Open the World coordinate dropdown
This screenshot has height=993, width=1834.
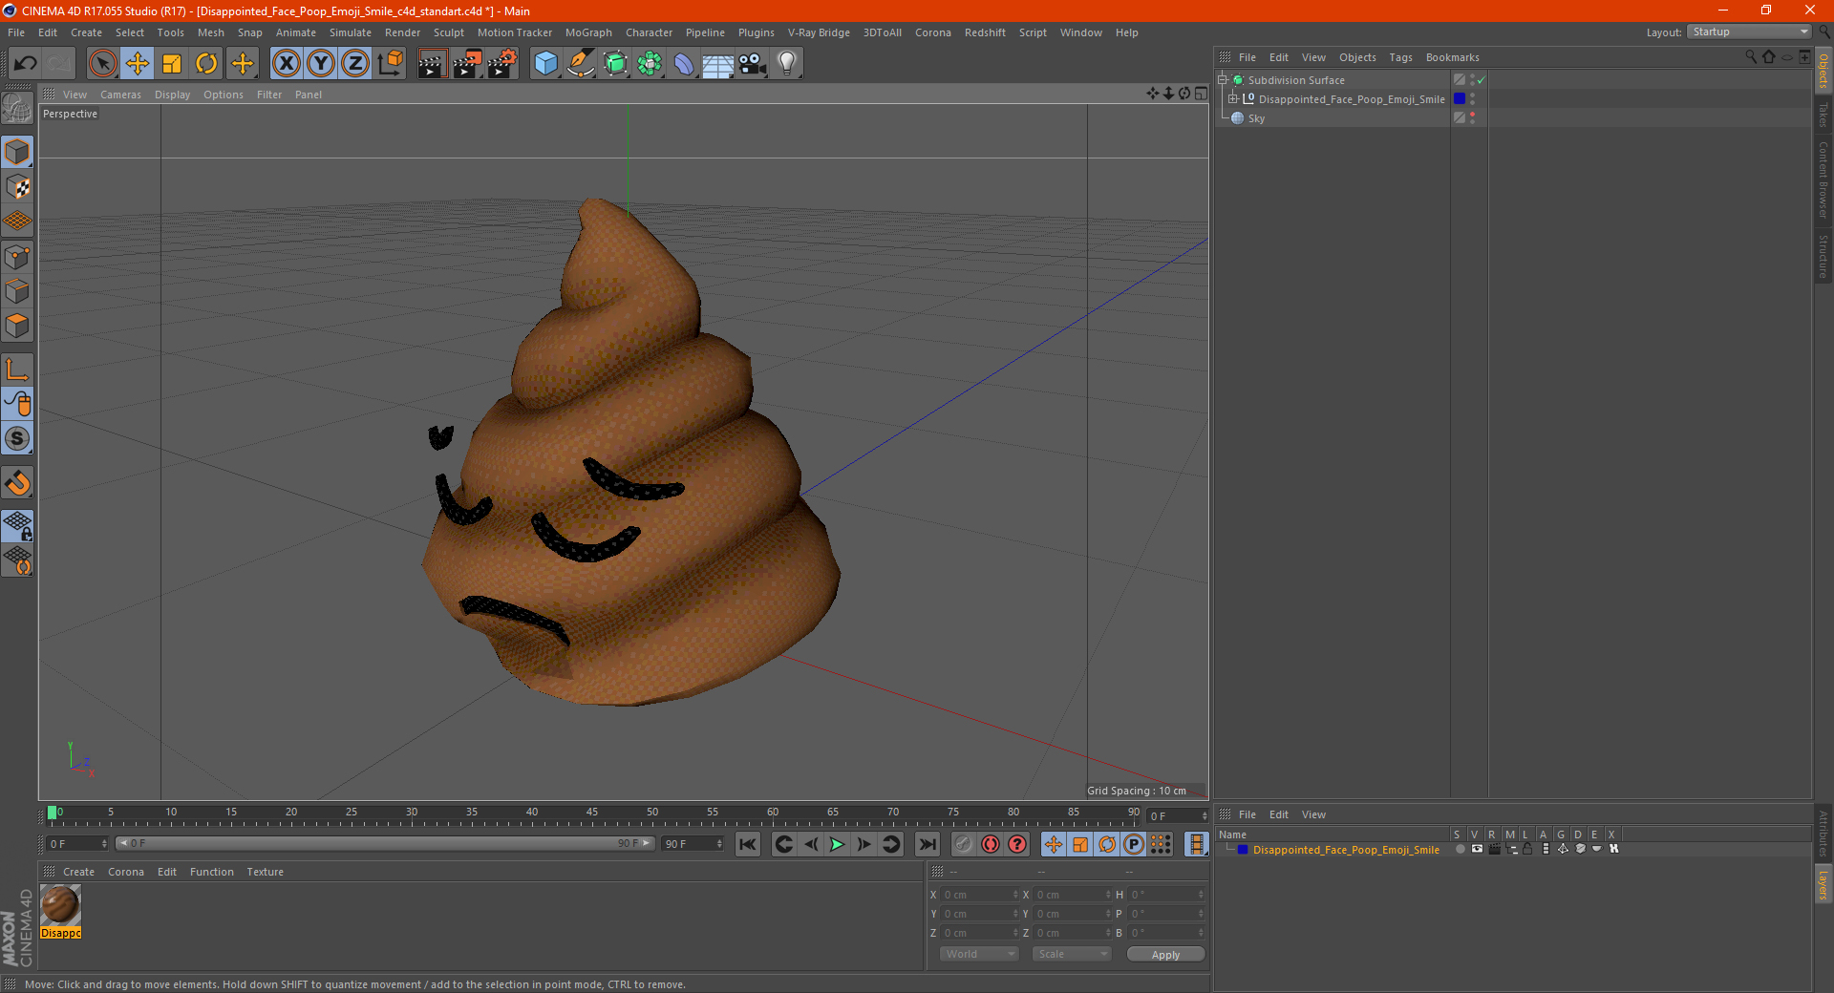pyautogui.click(x=979, y=954)
